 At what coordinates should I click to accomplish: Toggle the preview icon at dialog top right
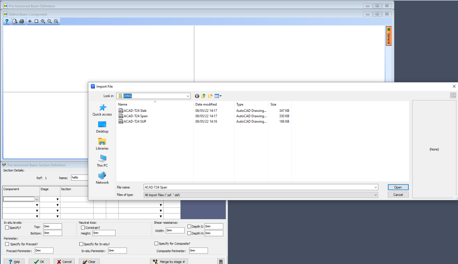coord(453,95)
